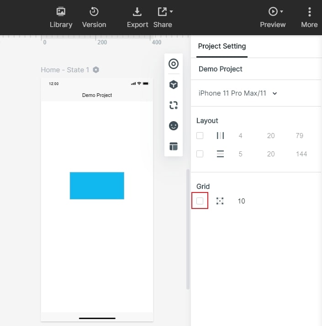Edit column count value 4

[x=240, y=136]
